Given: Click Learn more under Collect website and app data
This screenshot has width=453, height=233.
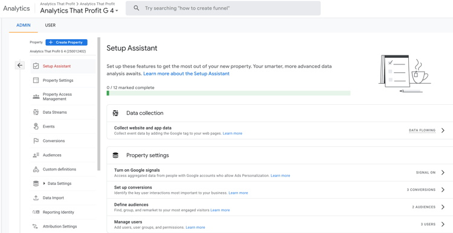Looking at the screenshot, I should coord(233,134).
